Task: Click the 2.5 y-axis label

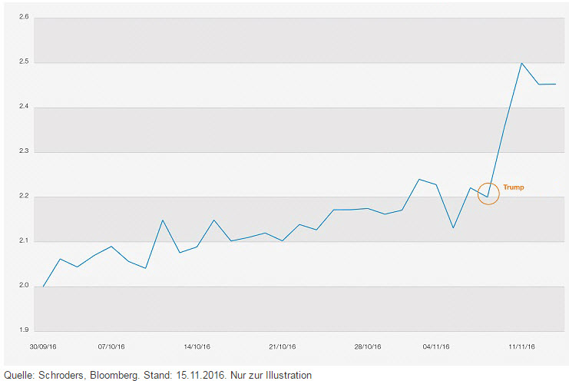Action: point(23,62)
